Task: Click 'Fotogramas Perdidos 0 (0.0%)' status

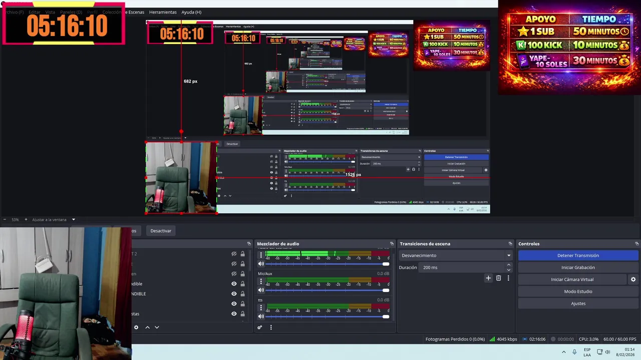Action: coord(455,339)
